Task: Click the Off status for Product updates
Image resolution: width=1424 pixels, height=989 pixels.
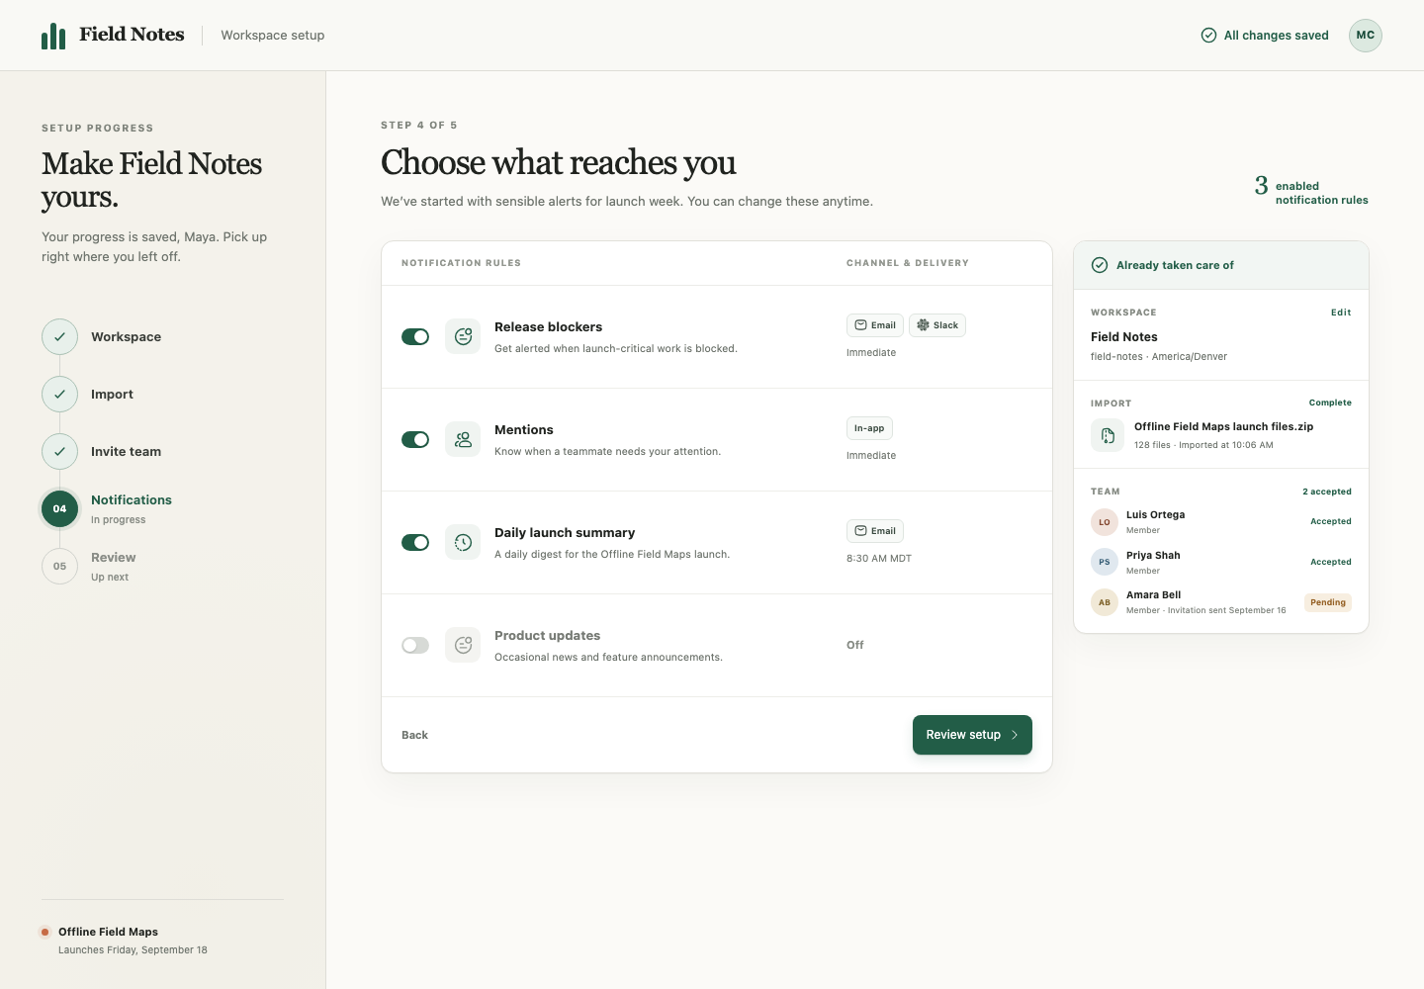Action: click(855, 645)
